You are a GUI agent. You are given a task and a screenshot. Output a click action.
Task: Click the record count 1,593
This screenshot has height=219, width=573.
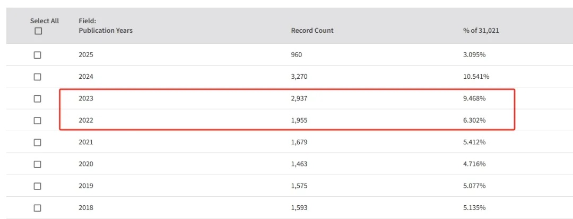click(299, 208)
